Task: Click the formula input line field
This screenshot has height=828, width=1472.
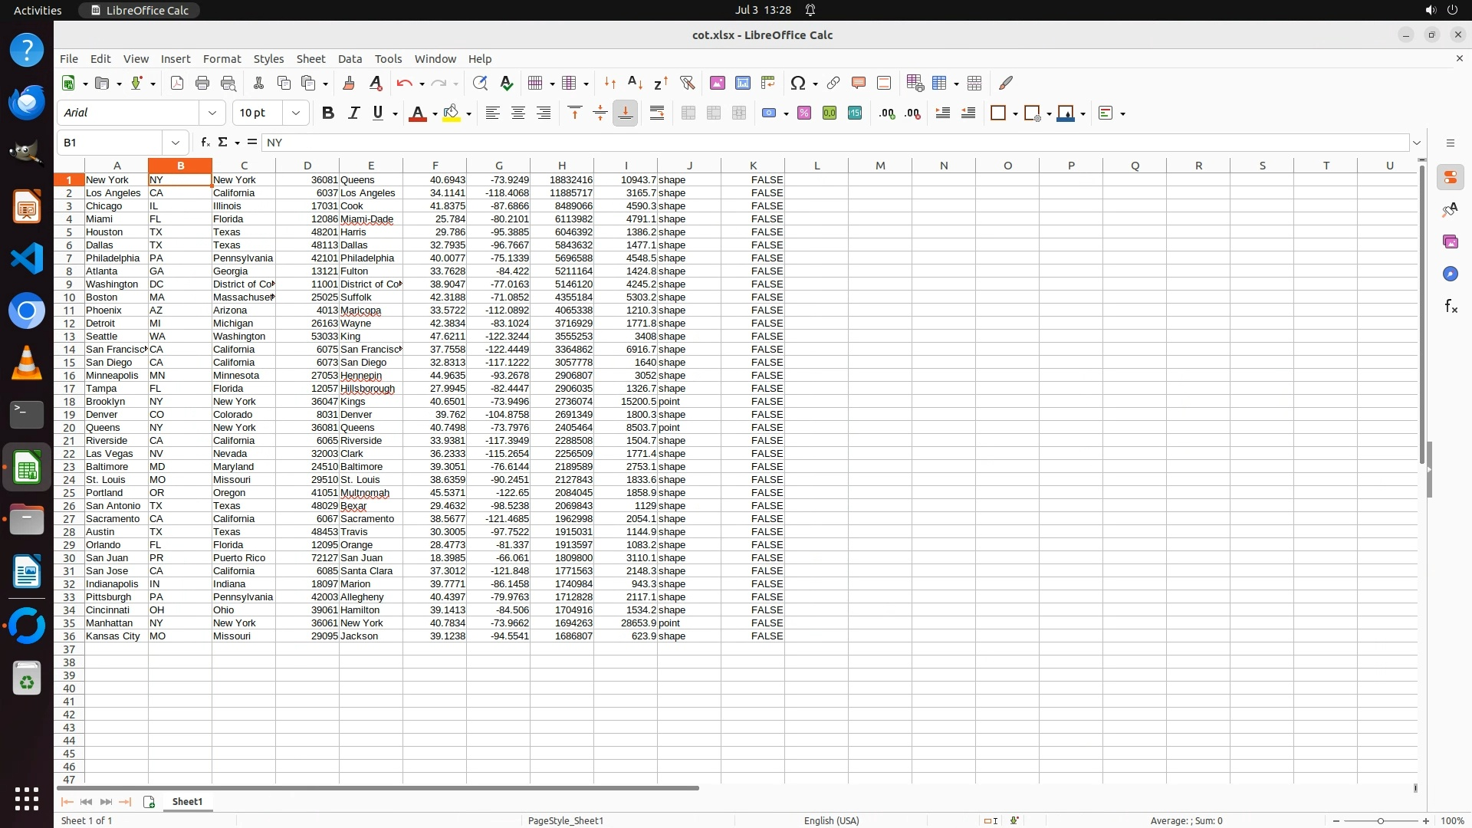Action: point(836,143)
